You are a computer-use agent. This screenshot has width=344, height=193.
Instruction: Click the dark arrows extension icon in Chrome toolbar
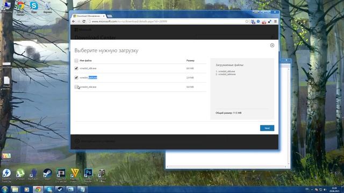coord(270,21)
